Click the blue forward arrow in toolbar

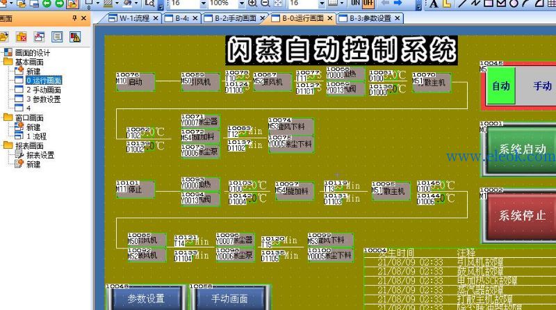click(x=398, y=3)
